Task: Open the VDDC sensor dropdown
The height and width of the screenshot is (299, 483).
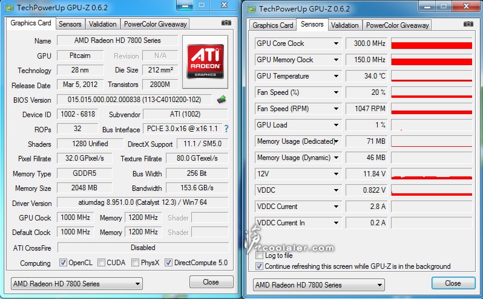Action: pyautogui.click(x=336, y=190)
